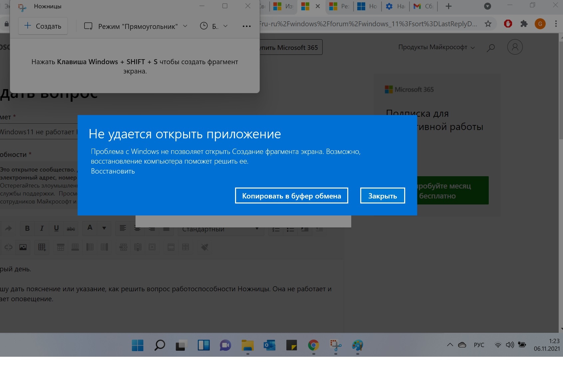This screenshot has height=389, width=563.
Task: Switch to the Gmail tab
Action: coord(423,6)
